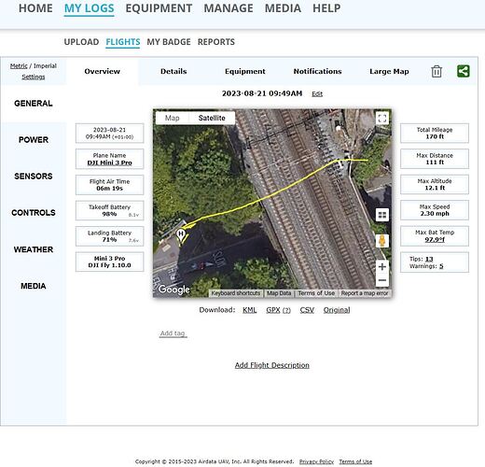Click the Total Mileage 170 ft box

pyautogui.click(x=435, y=134)
